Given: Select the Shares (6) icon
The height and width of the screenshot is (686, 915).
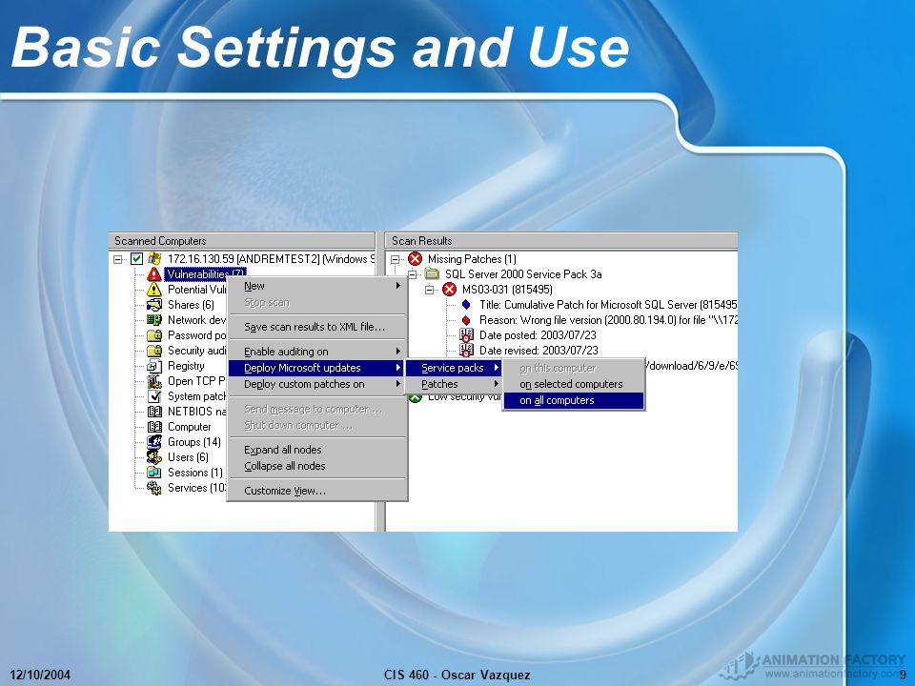Looking at the screenshot, I should 154,305.
